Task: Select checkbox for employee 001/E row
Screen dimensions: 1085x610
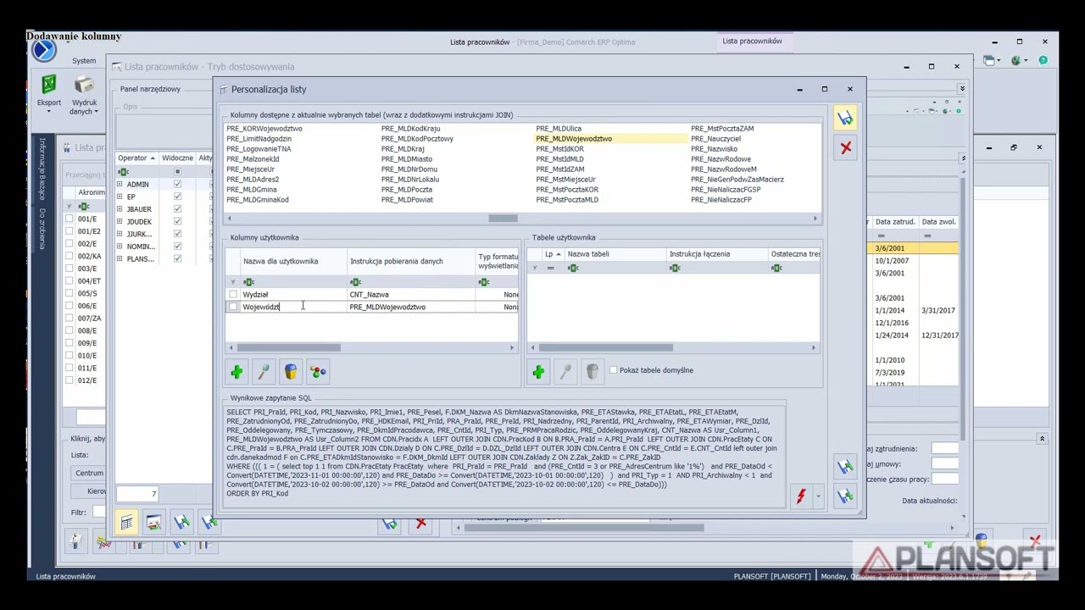Action: coord(70,219)
